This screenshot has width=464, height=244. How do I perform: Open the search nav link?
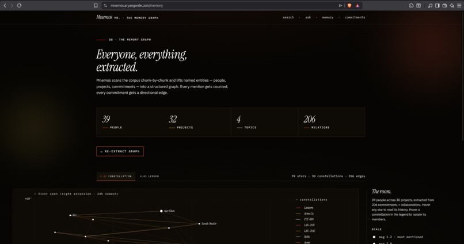tap(288, 17)
